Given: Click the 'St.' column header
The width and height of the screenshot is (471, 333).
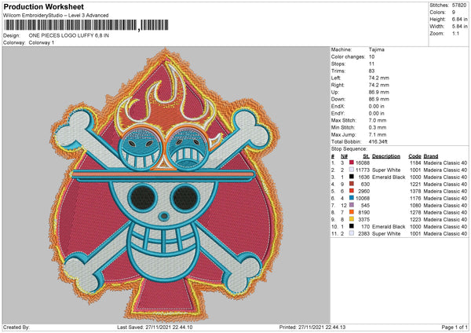Looking at the screenshot, I should tap(366, 156).
